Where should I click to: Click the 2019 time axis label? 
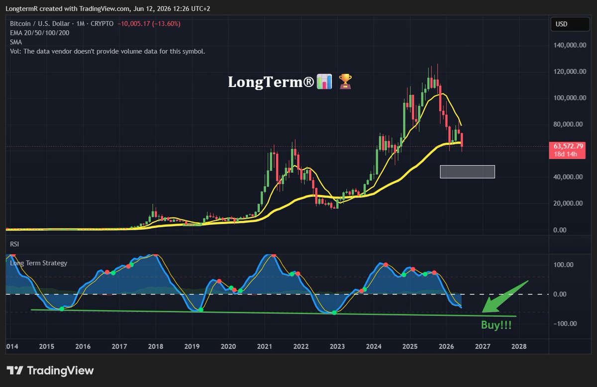point(192,346)
